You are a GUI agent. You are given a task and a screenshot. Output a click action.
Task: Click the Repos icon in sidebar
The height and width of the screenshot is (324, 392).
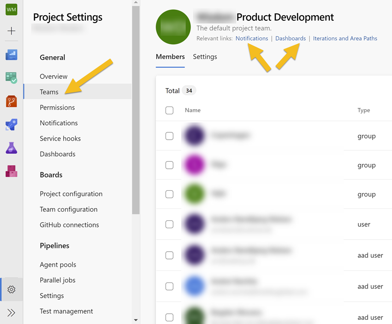coord(12,101)
